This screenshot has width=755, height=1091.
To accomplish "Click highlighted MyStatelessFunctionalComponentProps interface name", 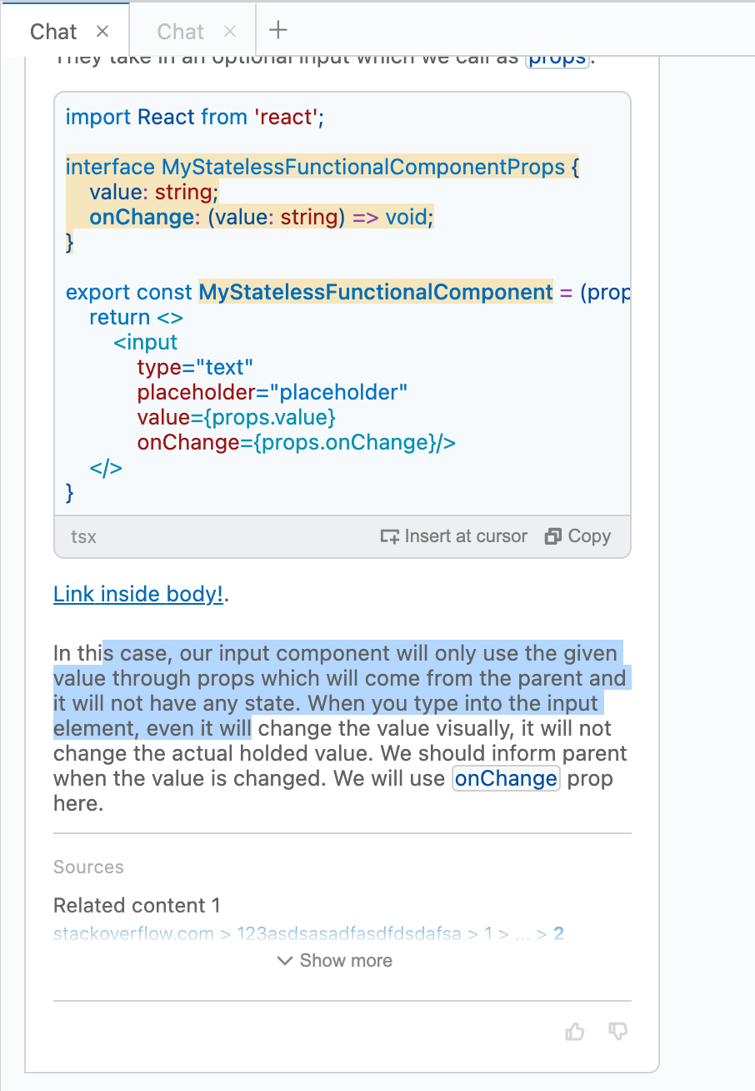I will coord(363,167).
